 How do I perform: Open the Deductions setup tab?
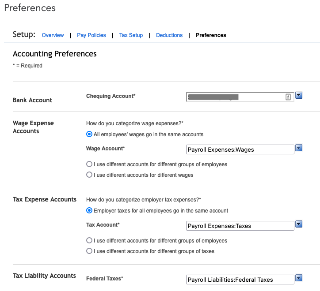[x=169, y=35]
